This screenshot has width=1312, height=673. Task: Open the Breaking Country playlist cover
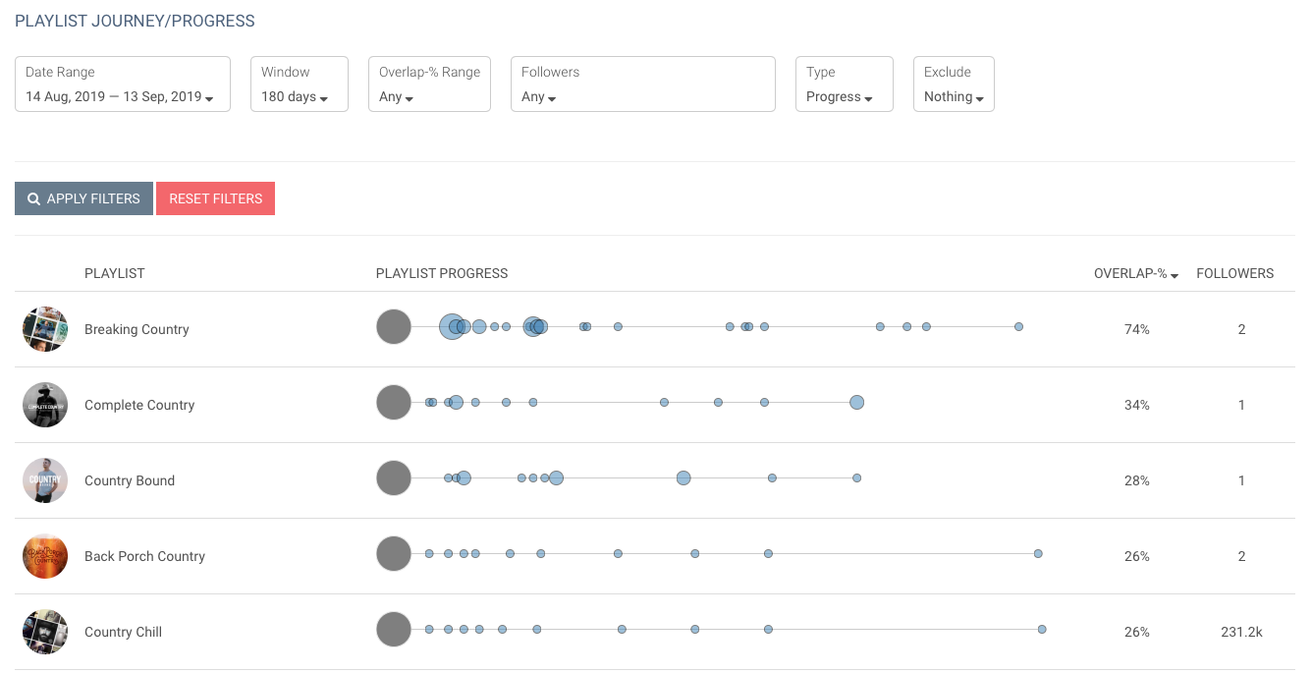(x=45, y=329)
